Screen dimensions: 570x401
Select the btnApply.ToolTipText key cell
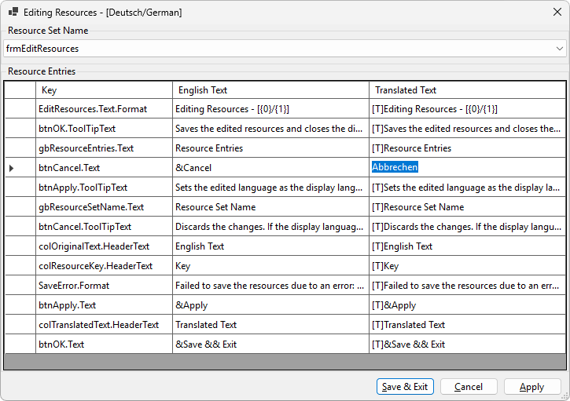pos(104,188)
